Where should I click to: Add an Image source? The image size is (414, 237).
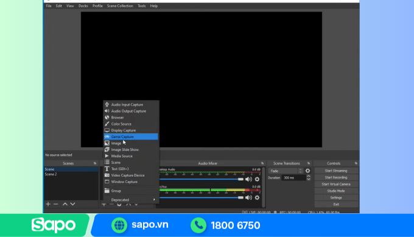(x=131, y=143)
